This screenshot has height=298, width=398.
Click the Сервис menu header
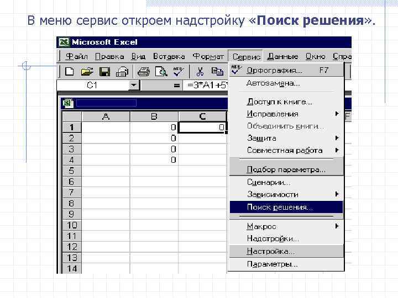click(x=246, y=56)
